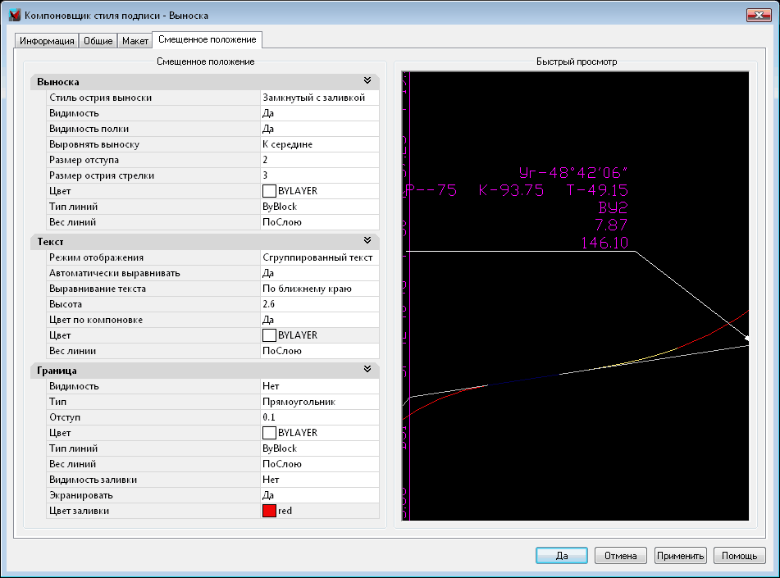780x578 pixels.
Task: Switch to the Информация tab
Action: (x=47, y=41)
